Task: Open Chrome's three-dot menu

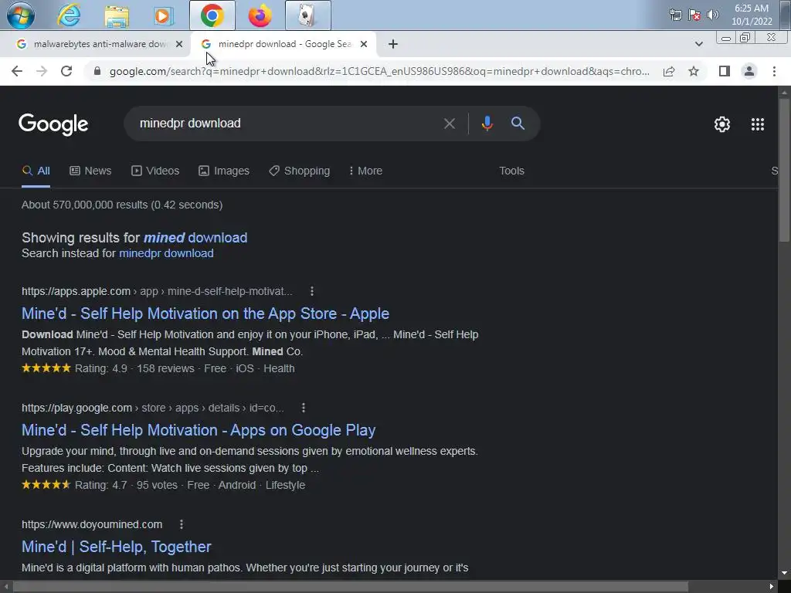Action: pyautogui.click(x=774, y=71)
